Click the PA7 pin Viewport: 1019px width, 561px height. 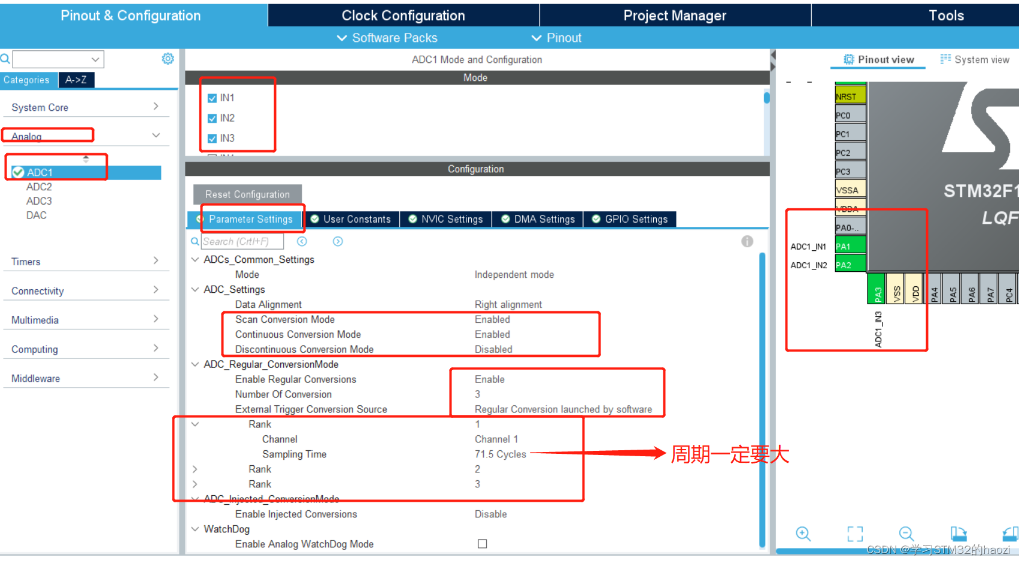(989, 289)
